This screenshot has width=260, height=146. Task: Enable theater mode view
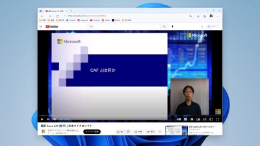pos(205,119)
